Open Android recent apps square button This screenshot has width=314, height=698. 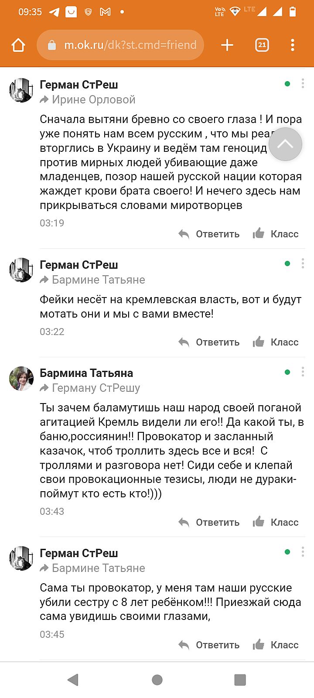point(240,680)
